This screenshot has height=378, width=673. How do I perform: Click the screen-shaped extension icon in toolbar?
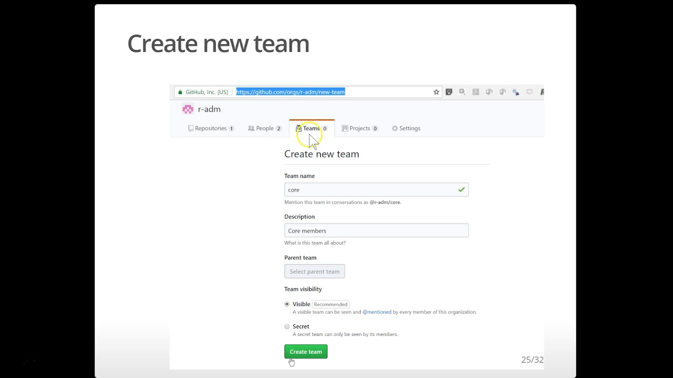coord(529,92)
